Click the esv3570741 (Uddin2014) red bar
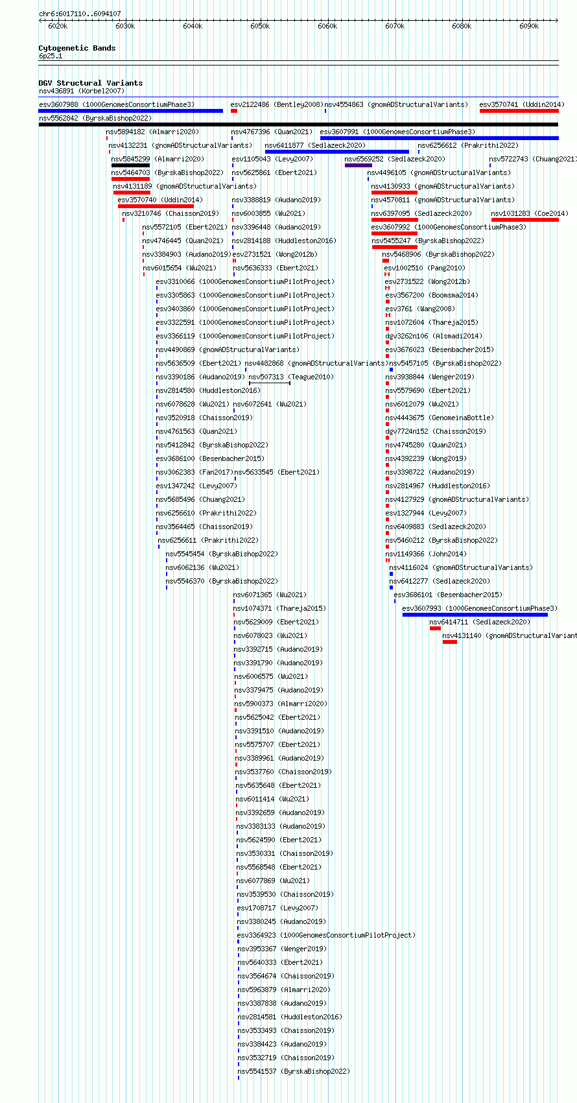Image resolution: width=577 pixels, height=1103 pixels. click(519, 111)
